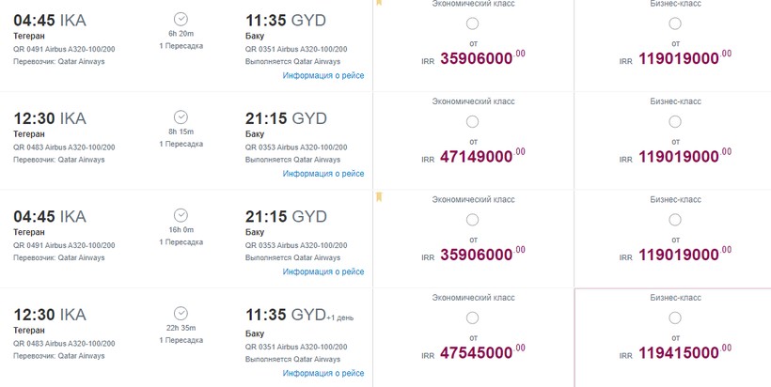Screen dimensions: 771x387
Task: Pick business class radio for the 16h 0m flight
Action: (x=675, y=219)
